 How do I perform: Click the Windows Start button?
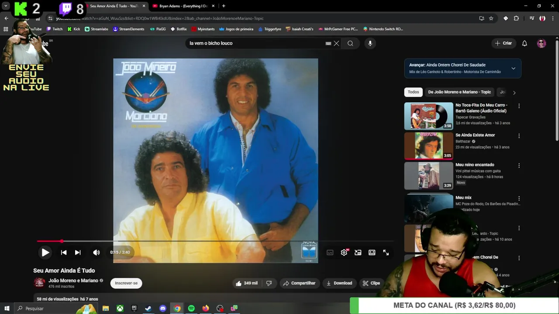[7, 308]
